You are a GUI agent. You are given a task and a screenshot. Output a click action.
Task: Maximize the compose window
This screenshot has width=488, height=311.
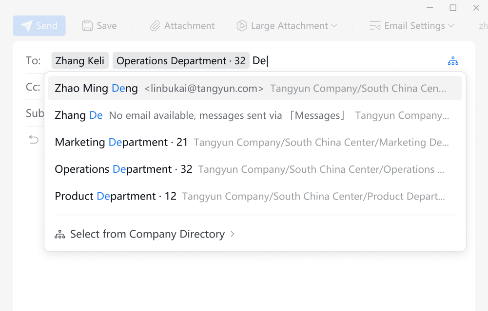tap(453, 8)
